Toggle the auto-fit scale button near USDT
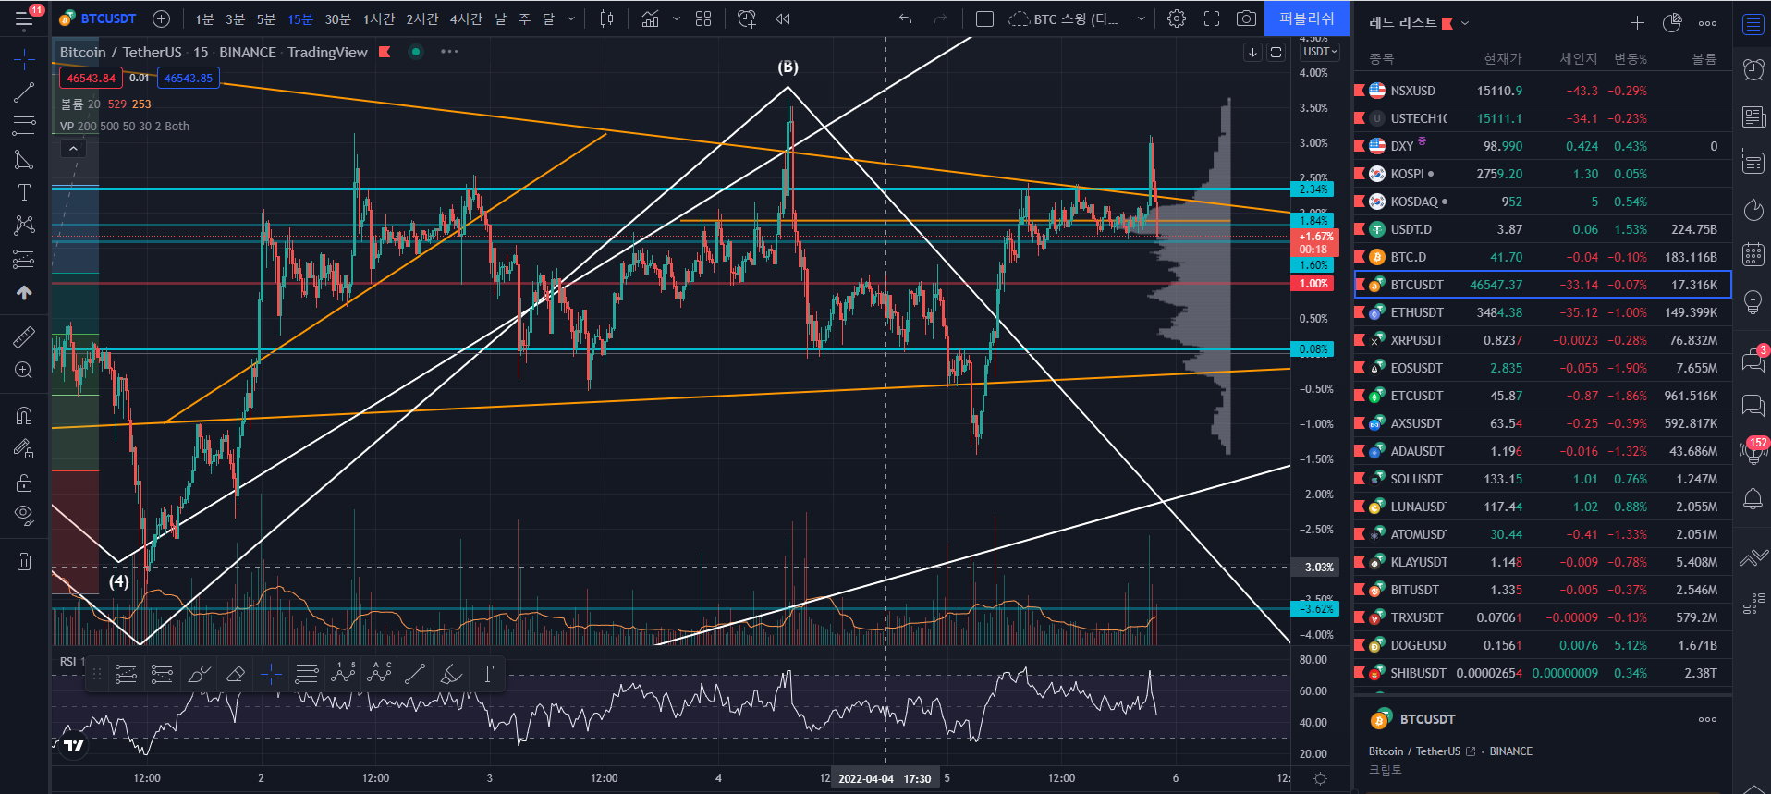1771x794 pixels. 1276,52
